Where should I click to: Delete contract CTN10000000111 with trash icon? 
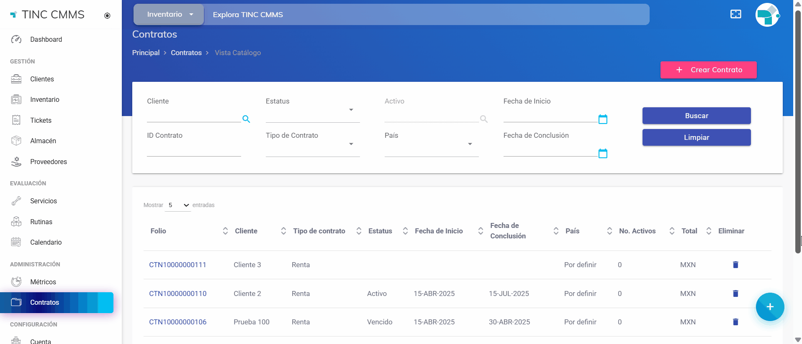click(735, 265)
